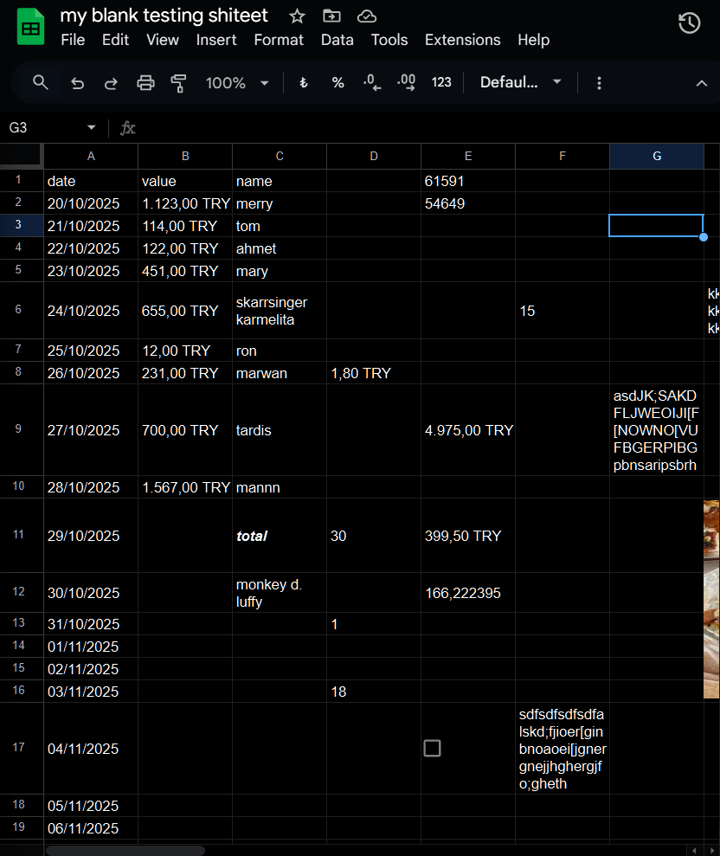Open the View menu
This screenshot has height=856, width=720.
pos(162,40)
